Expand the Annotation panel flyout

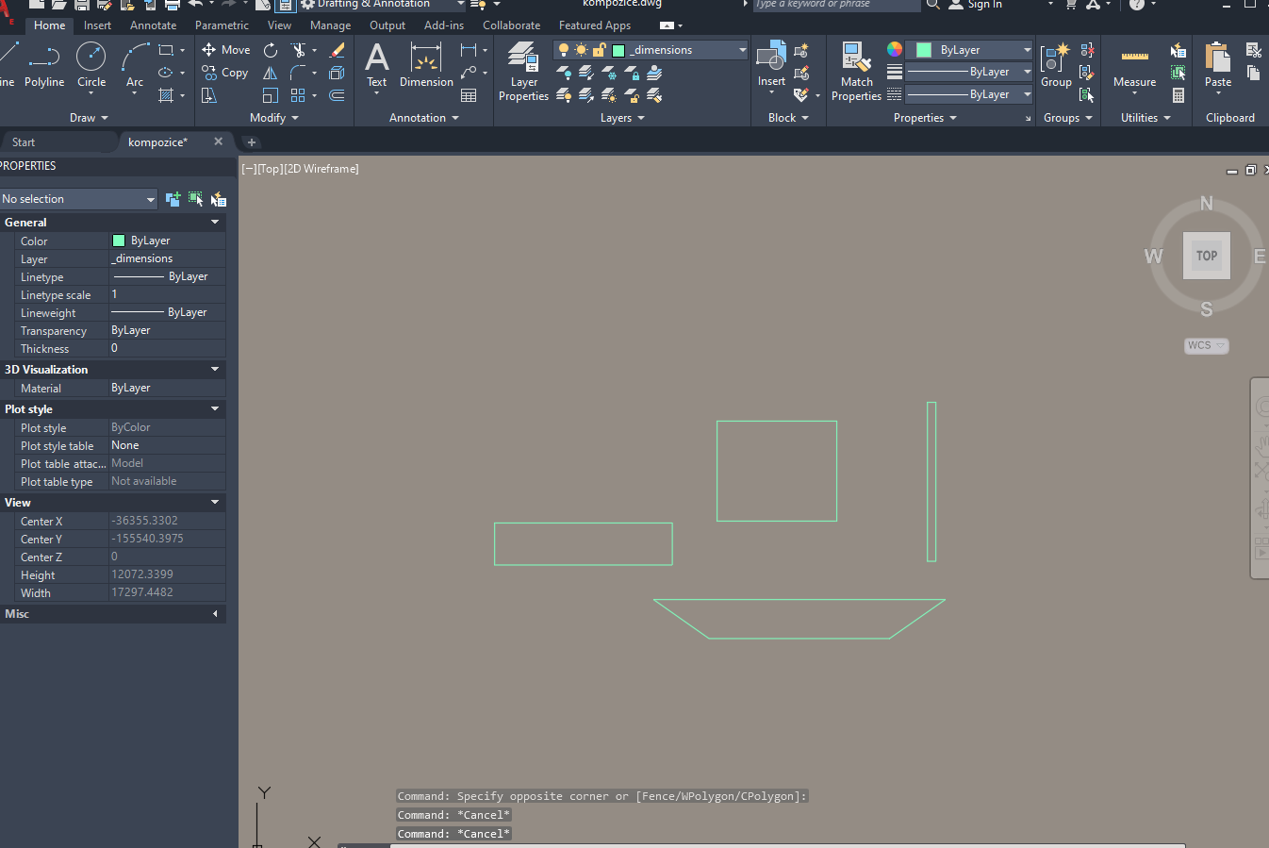pos(424,118)
